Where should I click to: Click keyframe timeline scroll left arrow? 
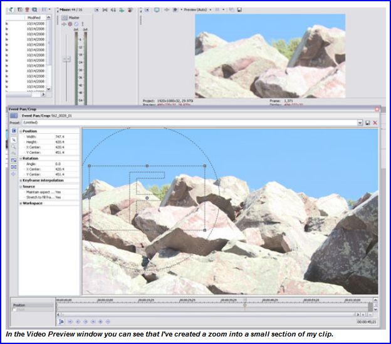(x=59, y=315)
